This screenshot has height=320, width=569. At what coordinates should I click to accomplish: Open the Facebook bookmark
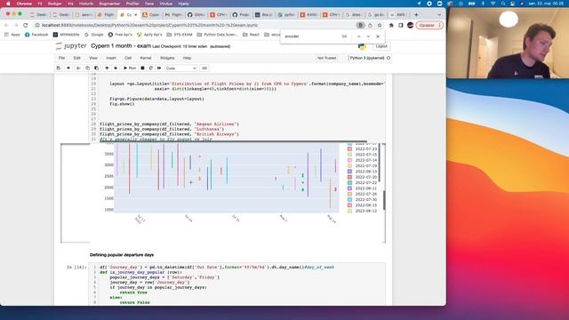[x=36, y=35]
